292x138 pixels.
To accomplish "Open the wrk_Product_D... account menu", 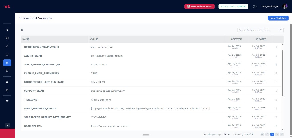I will tap(271, 6).
